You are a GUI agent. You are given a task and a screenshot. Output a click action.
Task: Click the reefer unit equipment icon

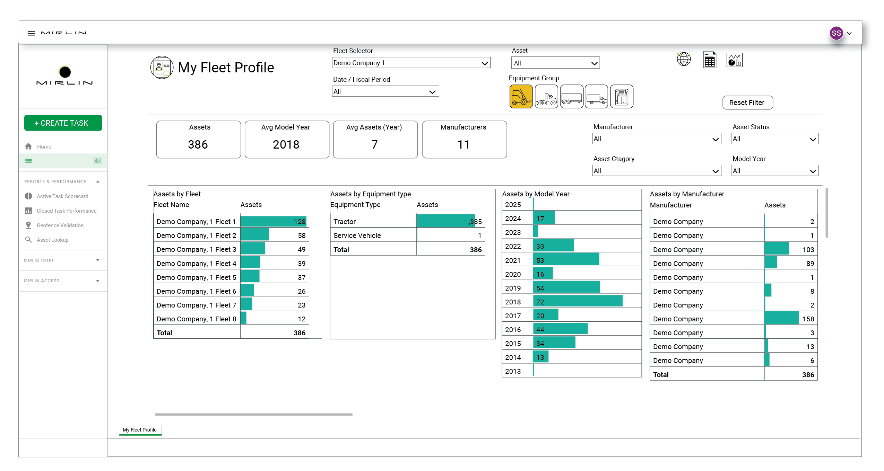(x=622, y=97)
